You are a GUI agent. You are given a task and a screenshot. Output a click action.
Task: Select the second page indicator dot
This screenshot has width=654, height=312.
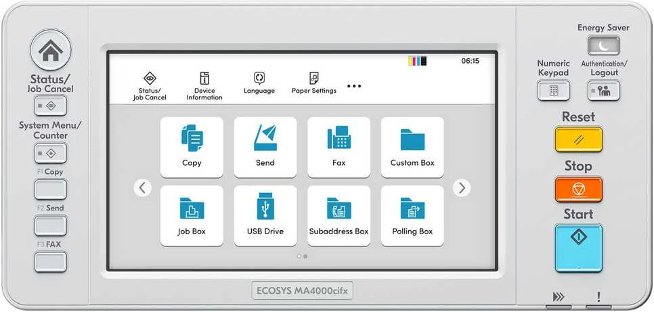tap(305, 257)
